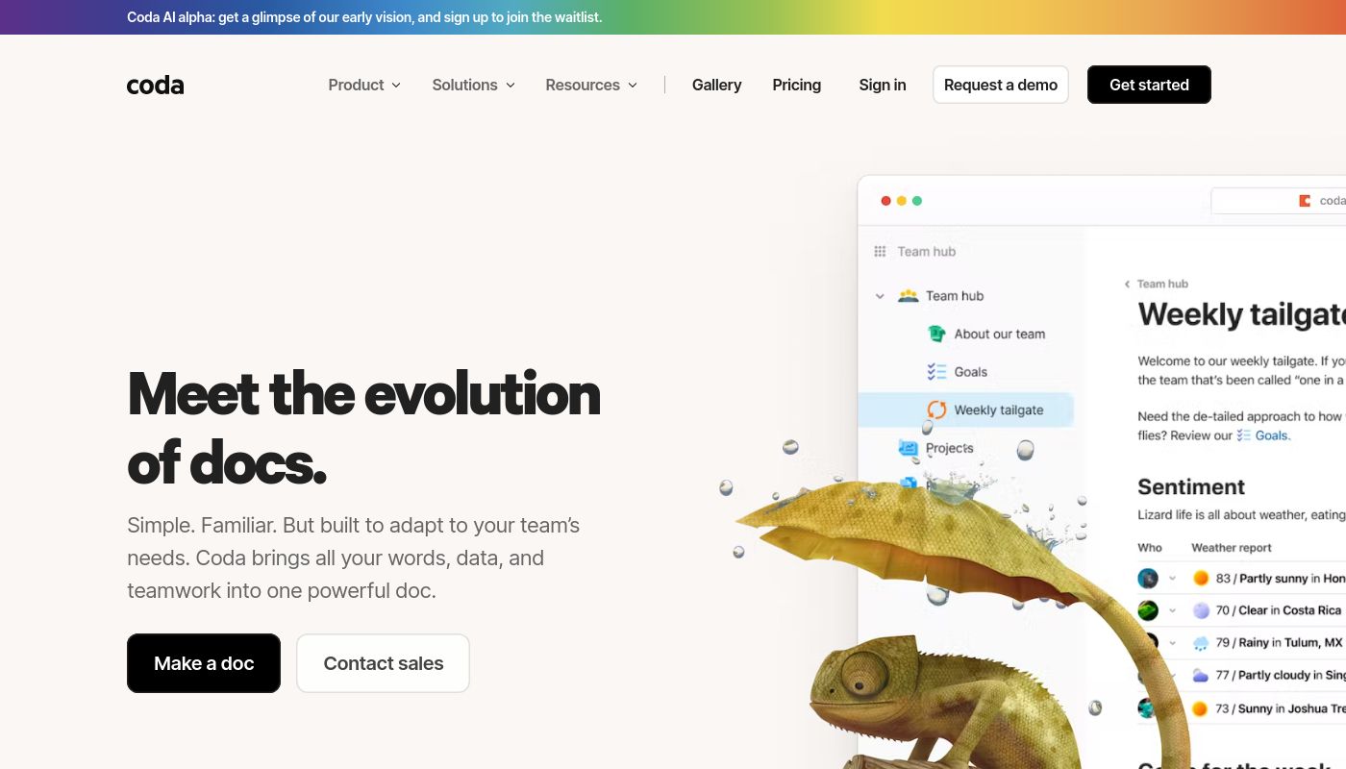1346x769 pixels.
Task: Click the Team hub people icon in sidebar
Action: (908, 296)
